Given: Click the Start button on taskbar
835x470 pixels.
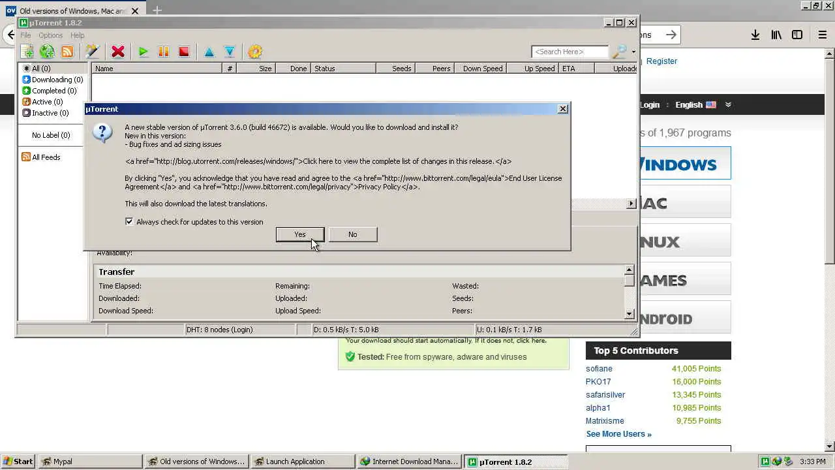Looking at the screenshot, I should (18, 462).
